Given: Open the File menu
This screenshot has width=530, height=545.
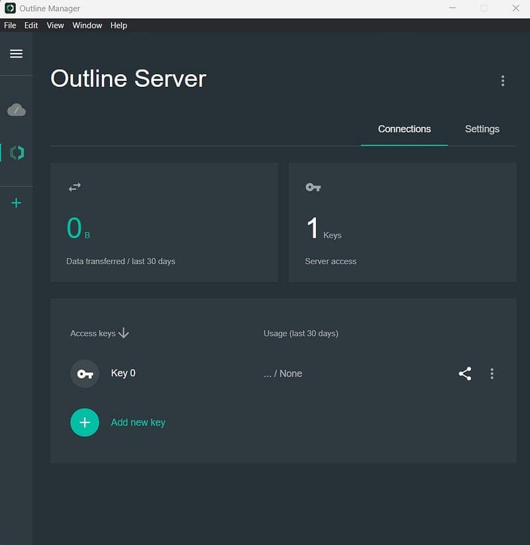Looking at the screenshot, I should 10,25.
